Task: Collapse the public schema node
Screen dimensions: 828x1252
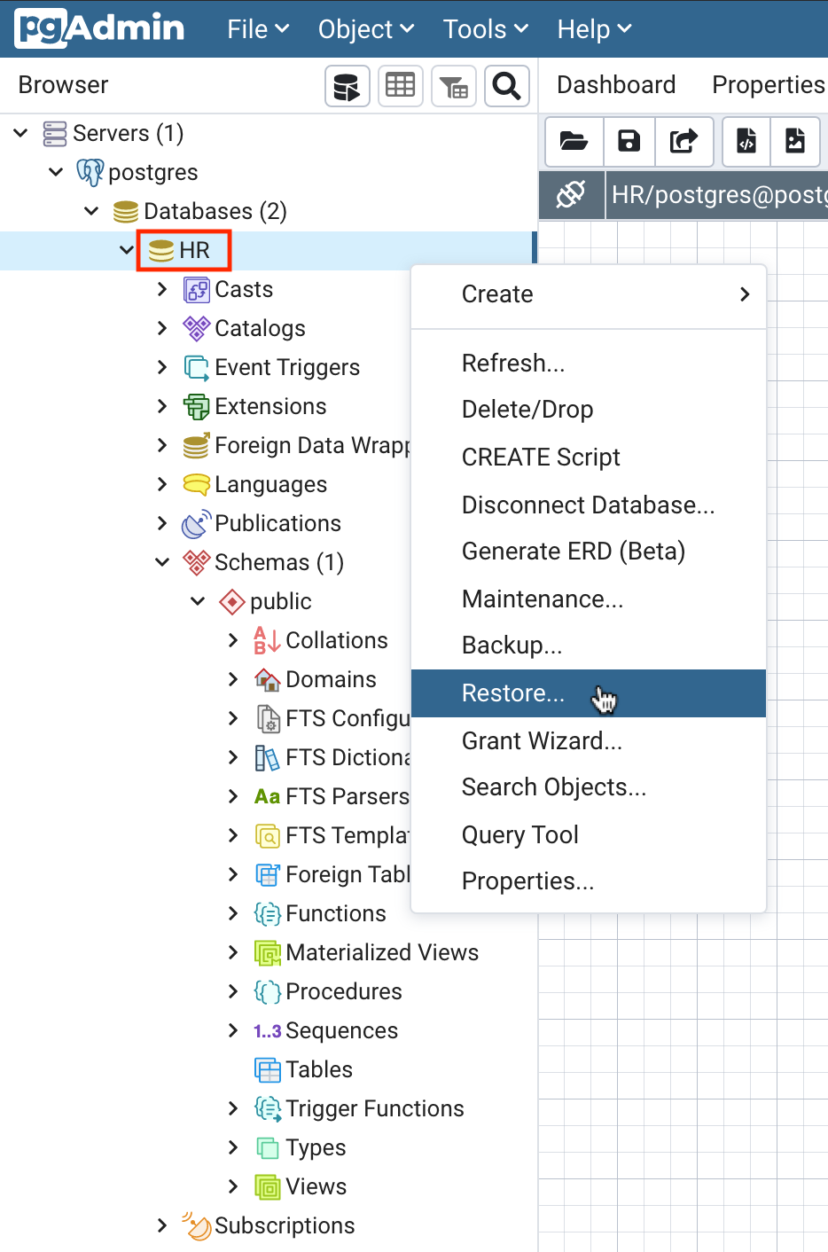Action: click(x=198, y=601)
